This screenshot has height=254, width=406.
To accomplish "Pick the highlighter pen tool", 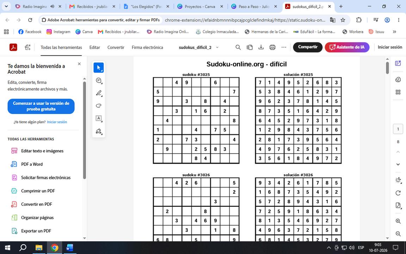I will tap(99, 93).
